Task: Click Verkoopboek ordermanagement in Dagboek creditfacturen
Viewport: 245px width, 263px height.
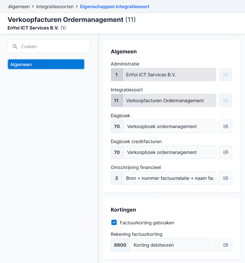Action: coord(170,152)
